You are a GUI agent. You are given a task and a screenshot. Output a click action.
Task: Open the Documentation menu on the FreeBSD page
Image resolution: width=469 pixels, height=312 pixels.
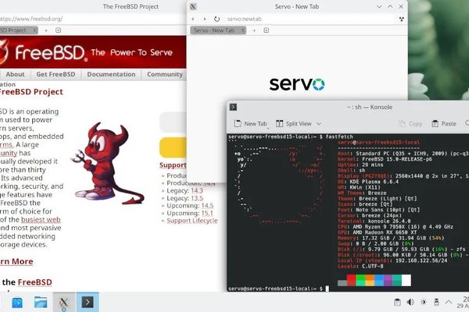111,74
